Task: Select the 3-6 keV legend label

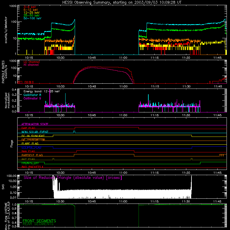Action: [x=30, y=7]
